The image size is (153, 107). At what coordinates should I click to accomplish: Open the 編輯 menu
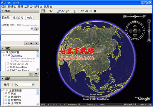pyautogui.click(x=12, y=6)
